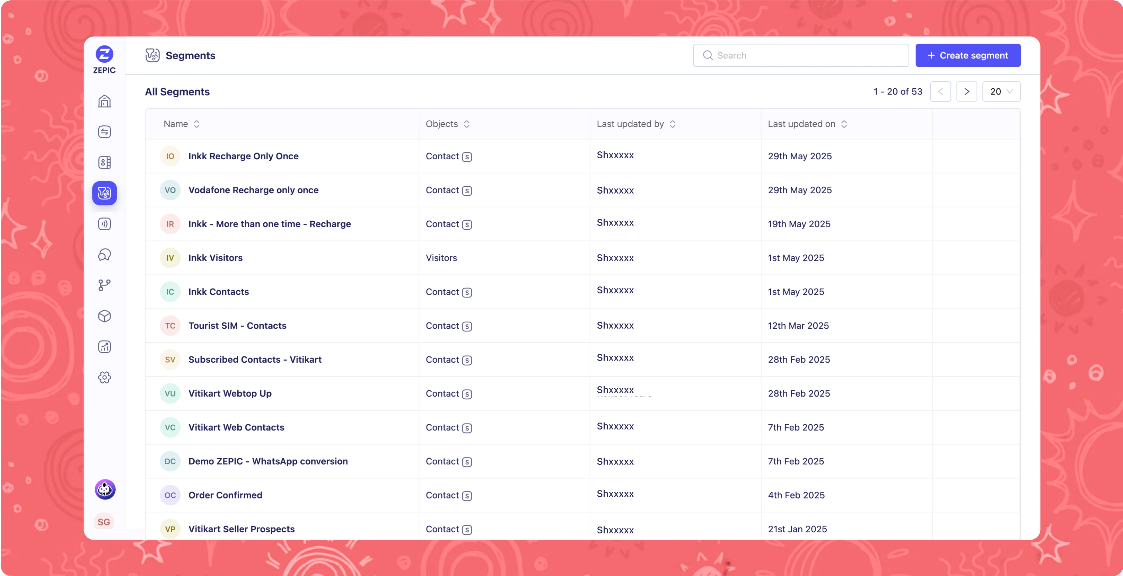This screenshot has width=1123, height=576.
Task: Open the Vitikart Webtop Up segment
Action: [x=230, y=393]
